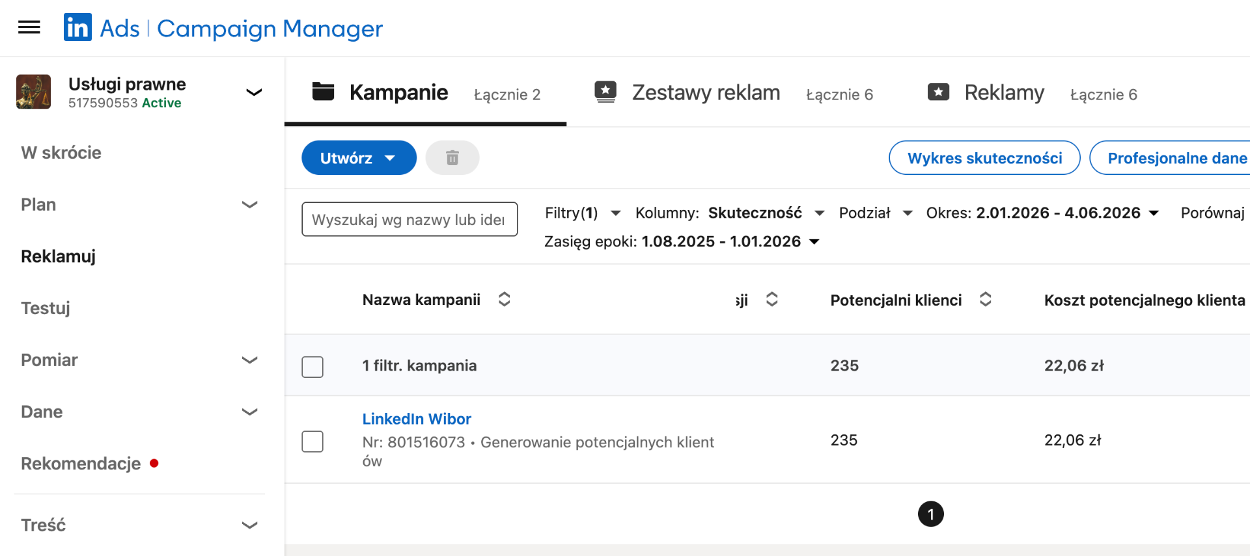Open the LinkedIn Wibor campaign link
The image size is (1250, 556).
coord(417,419)
